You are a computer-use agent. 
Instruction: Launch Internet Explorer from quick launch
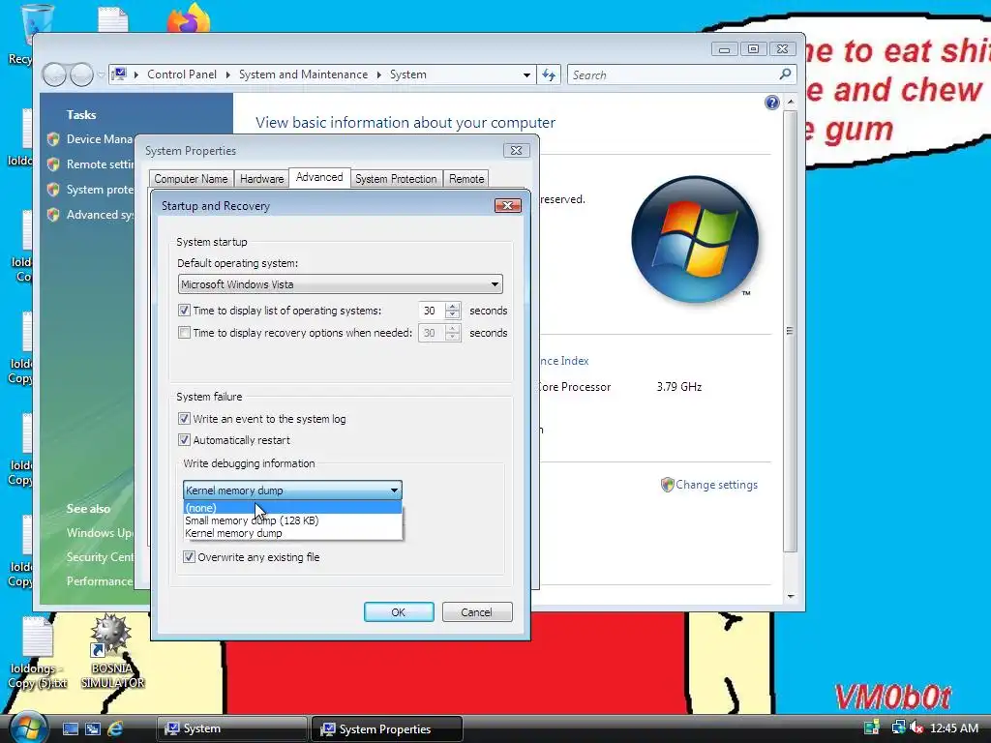tap(116, 729)
